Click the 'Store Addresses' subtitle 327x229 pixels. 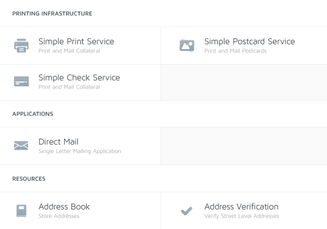pyautogui.click(x=59, y=216)
